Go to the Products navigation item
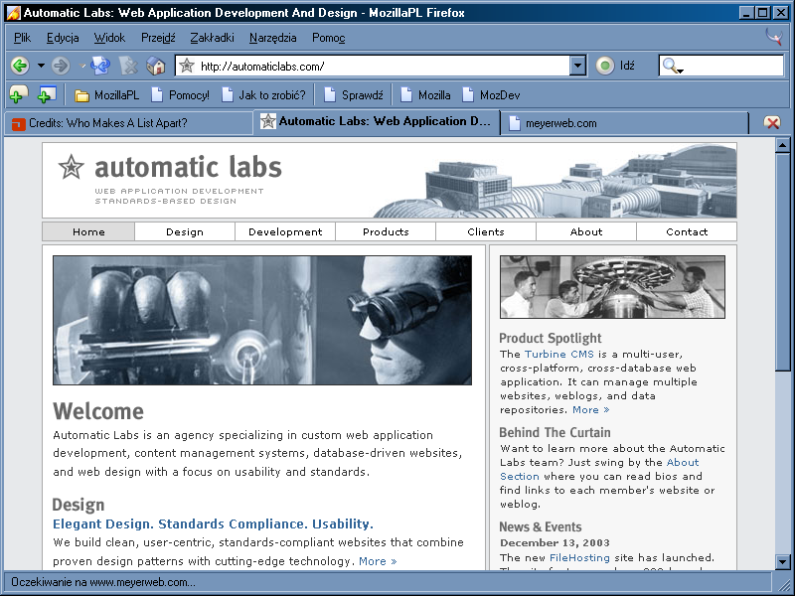The image size is (795, 596). click(386, 231)
